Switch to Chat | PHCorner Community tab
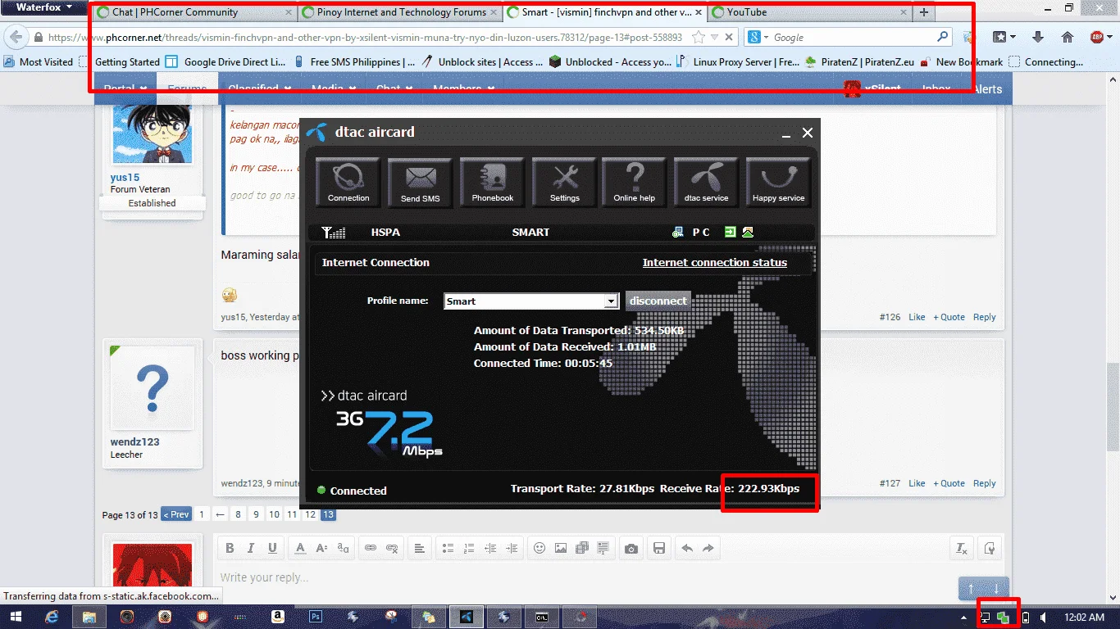This screenshot has width=1120, height=629. 193,12
